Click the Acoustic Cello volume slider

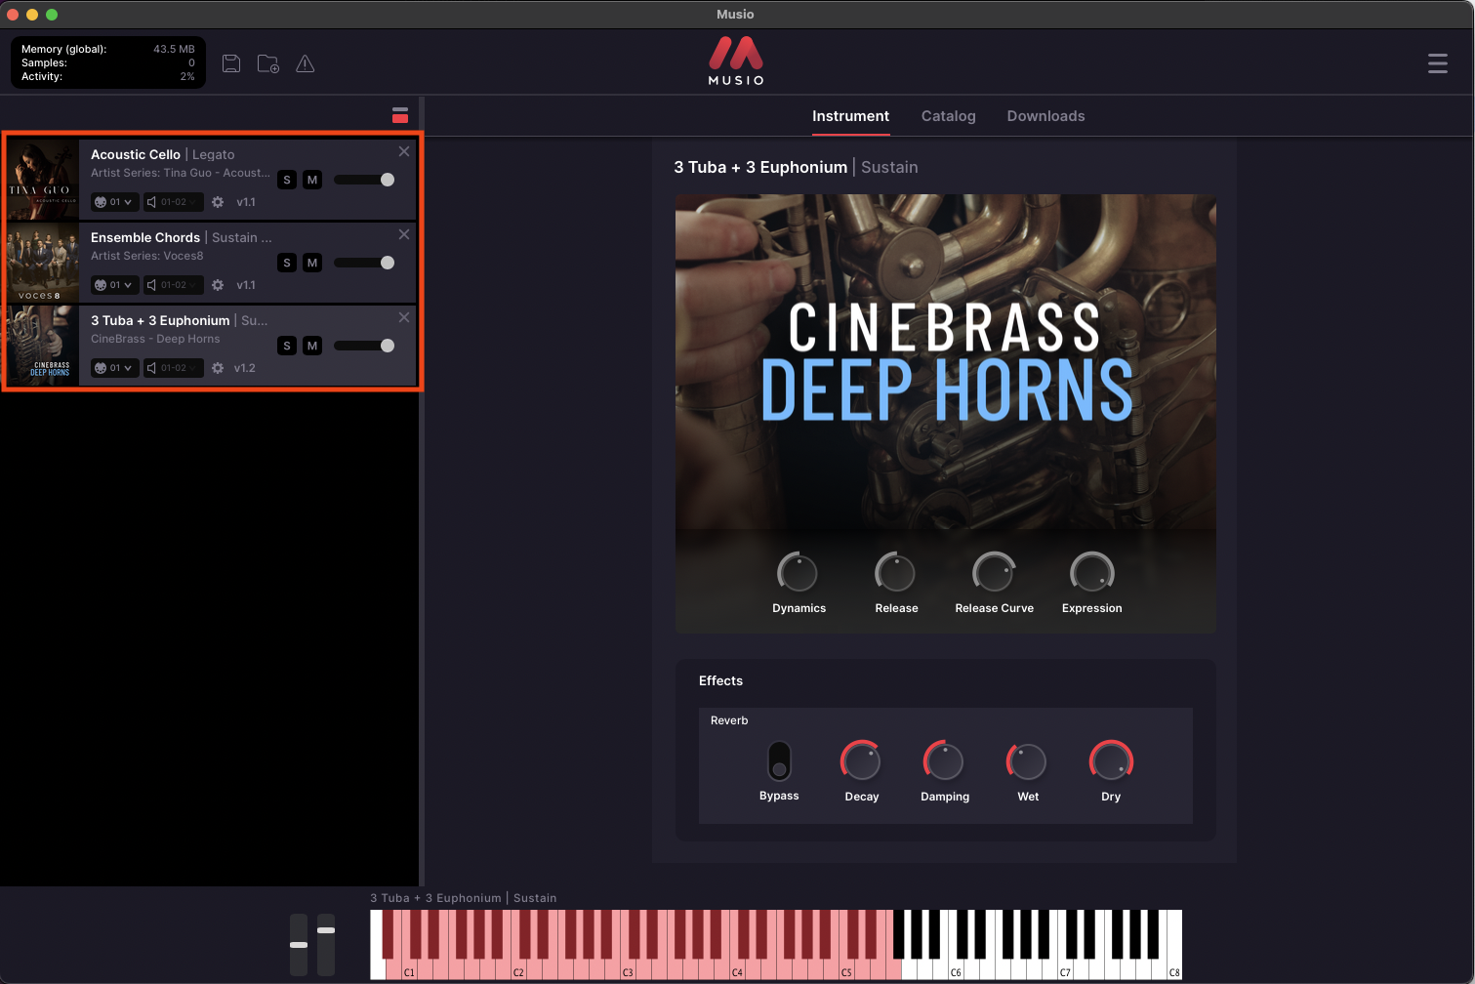[x=364, y=180]
